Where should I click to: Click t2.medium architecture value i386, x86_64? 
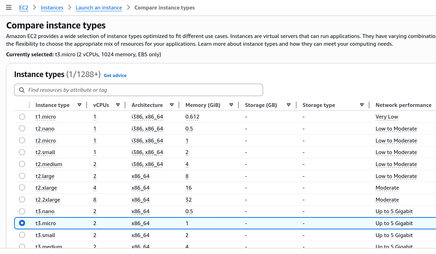coord(147,164)
